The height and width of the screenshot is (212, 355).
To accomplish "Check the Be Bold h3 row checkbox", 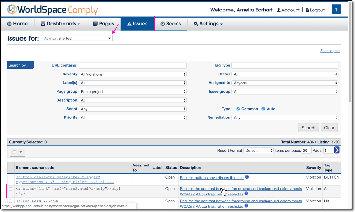I will pyautogui.click(x=11, y=201).
